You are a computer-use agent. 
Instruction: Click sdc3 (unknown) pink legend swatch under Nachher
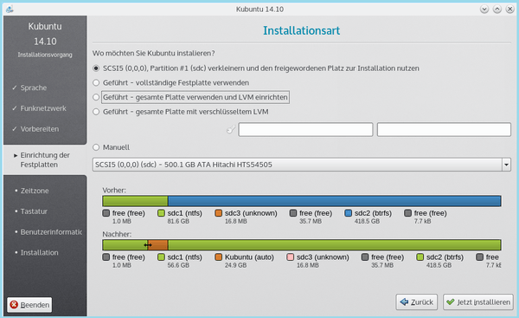[291, 257]
